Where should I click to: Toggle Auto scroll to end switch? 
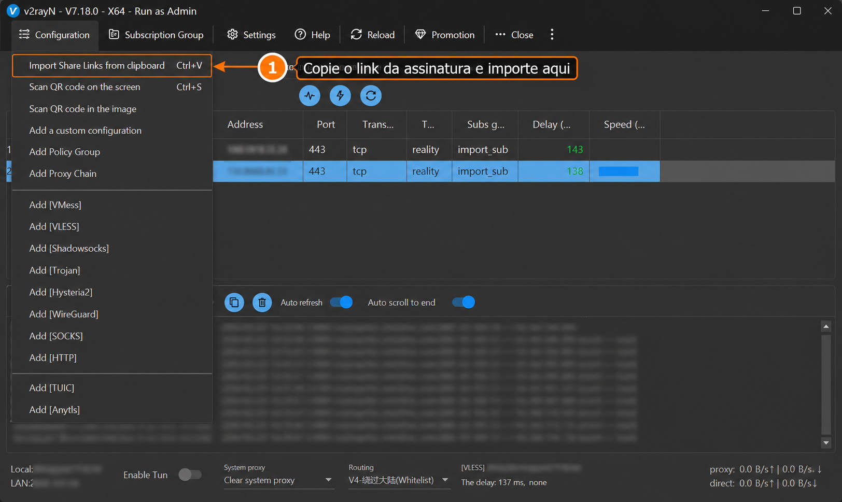tap(464, 302)
